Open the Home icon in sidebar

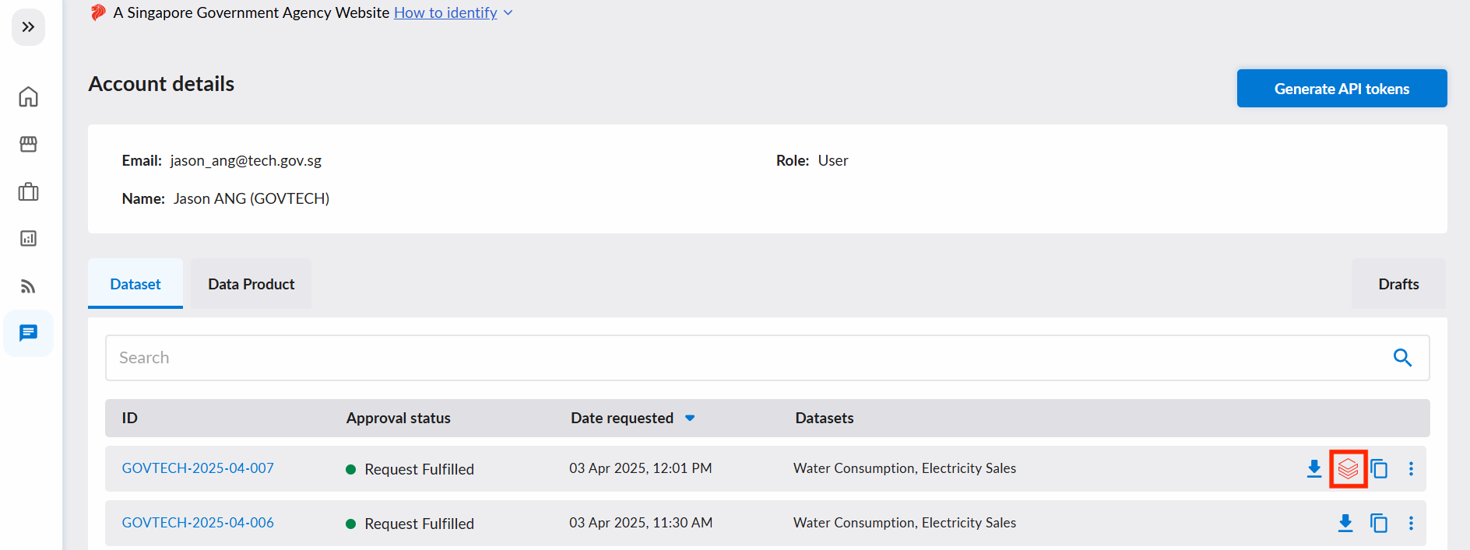point(28,96)
